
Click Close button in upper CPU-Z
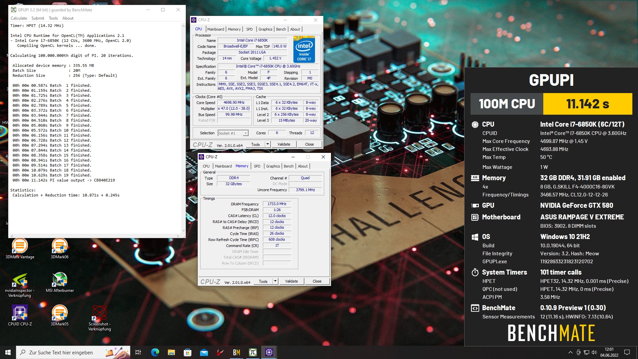tap(309, 144)
